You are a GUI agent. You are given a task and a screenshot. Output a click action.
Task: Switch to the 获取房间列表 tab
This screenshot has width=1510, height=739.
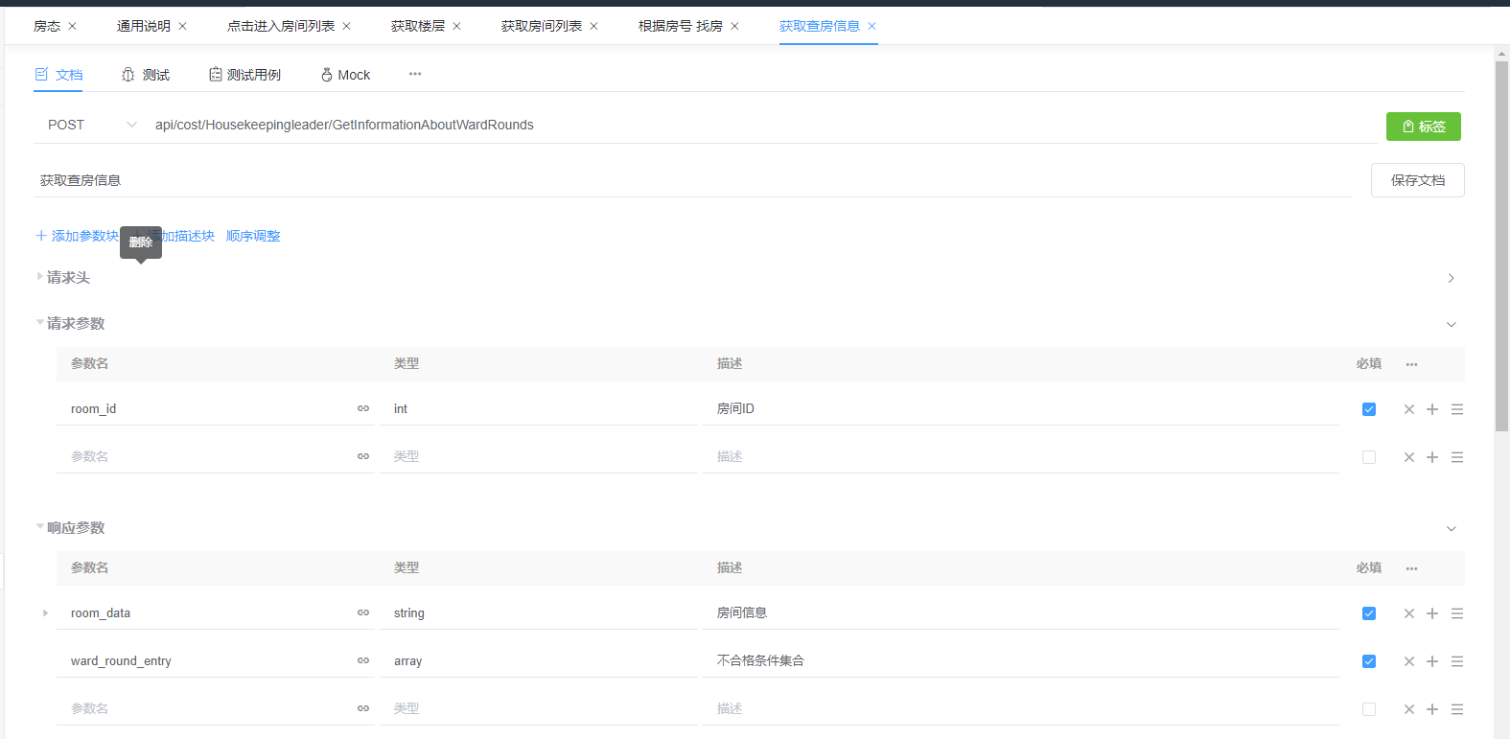[541, 26]
